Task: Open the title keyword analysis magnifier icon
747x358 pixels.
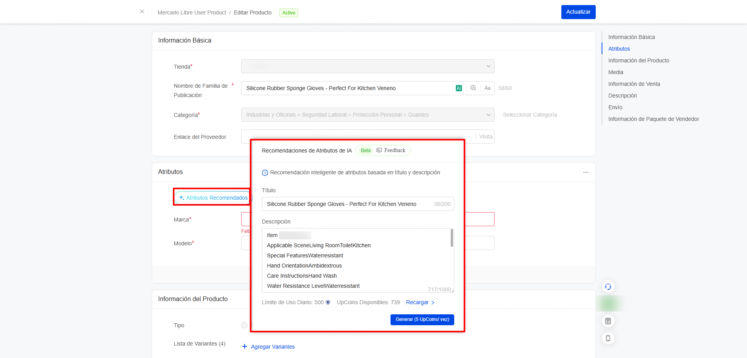Action: pyautogui.click(x=473, y=88)
